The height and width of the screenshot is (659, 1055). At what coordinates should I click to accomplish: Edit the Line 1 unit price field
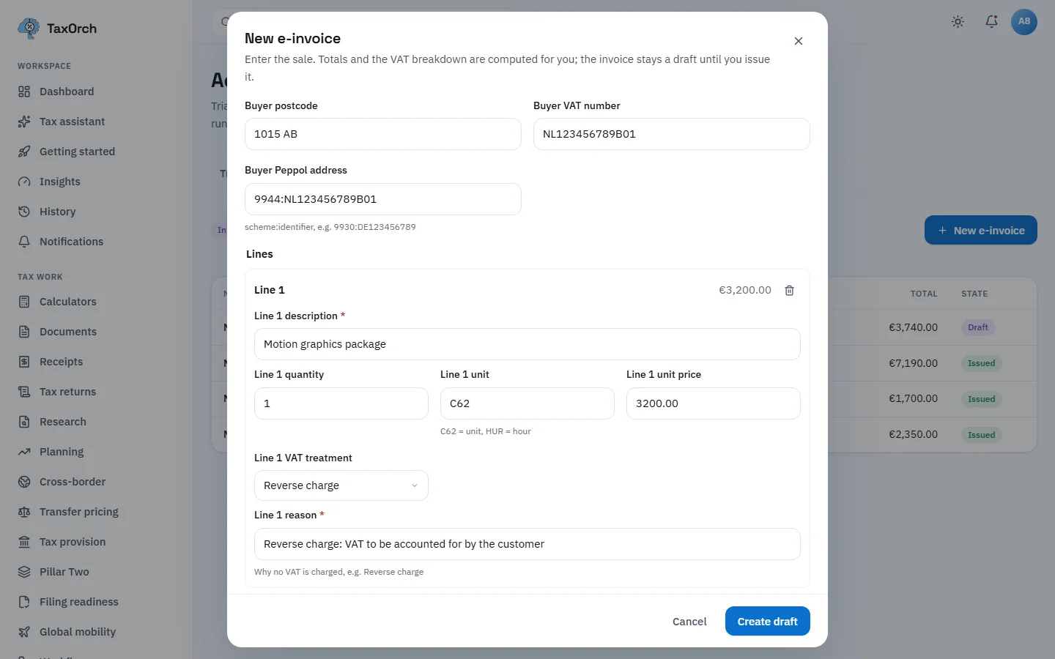click(714, 403)
